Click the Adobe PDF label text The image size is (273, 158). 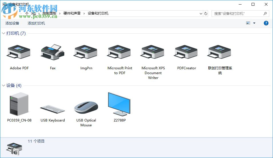[x=19, y=68]
